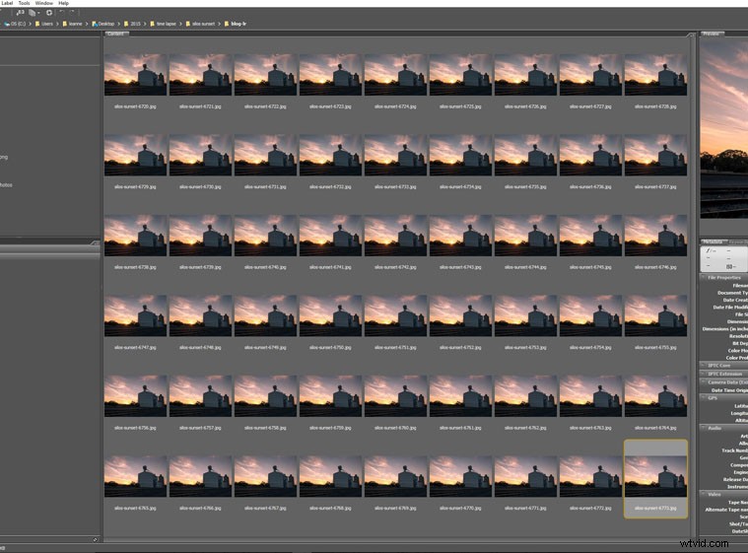Click the rotate clockwise icon

pos(72,12)
